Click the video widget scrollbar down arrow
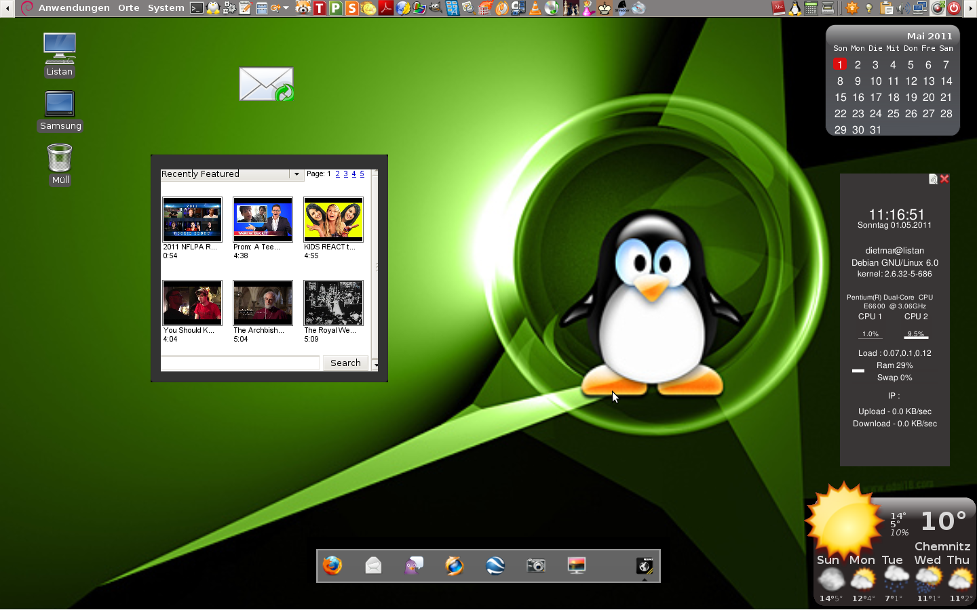The width and height of the screenshot is (977, 610). coord(375,366)
